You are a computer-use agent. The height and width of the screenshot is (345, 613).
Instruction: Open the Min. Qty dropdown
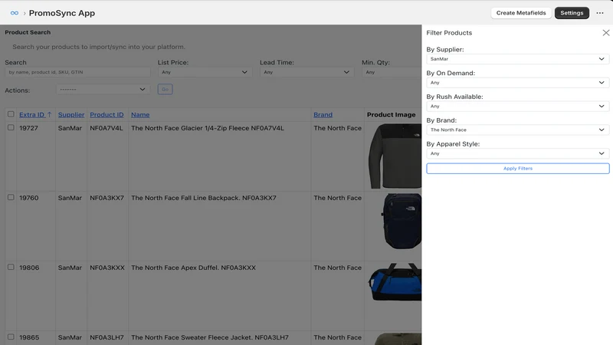tap(392, 72)
